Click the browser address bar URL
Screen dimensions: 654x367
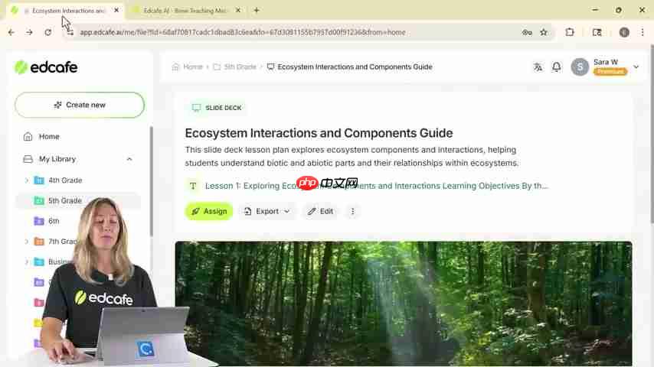[x=242, y=32]
